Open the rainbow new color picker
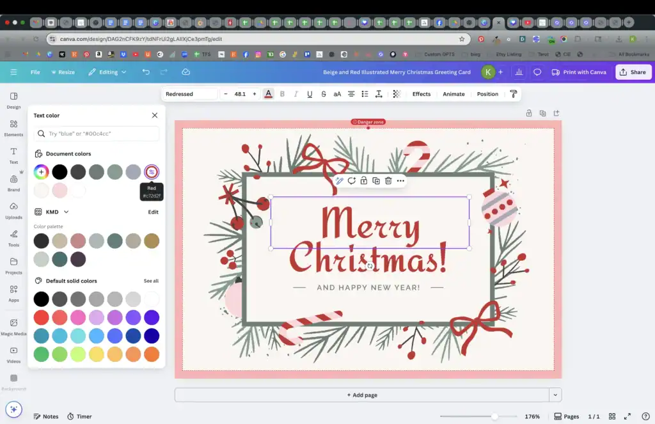Screen dimensions: 655x424 pos(41,171)
